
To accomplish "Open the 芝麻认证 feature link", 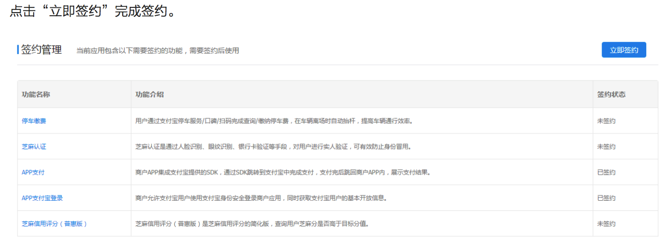I will coord(34,147).
